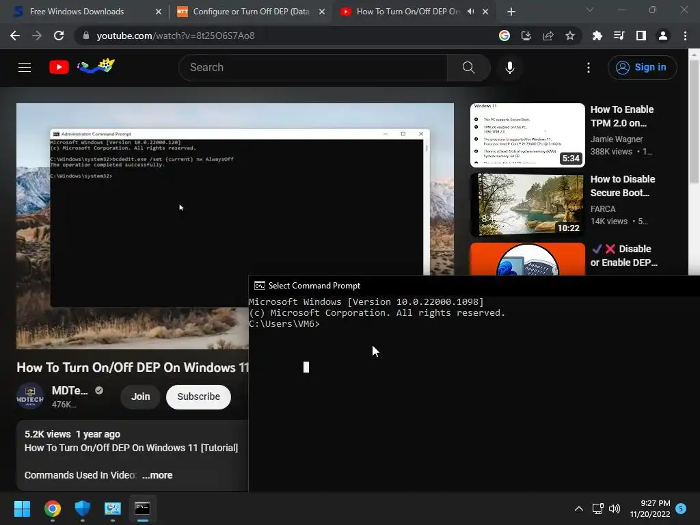The image size is (700, 525).
Task: Open the How To Enable TPM 2.0 title
Action: 622,116
